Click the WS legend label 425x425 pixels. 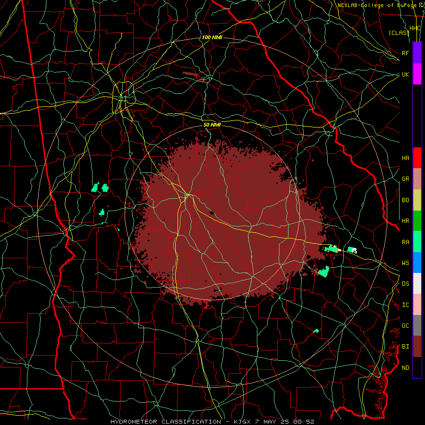coord(405,263)
